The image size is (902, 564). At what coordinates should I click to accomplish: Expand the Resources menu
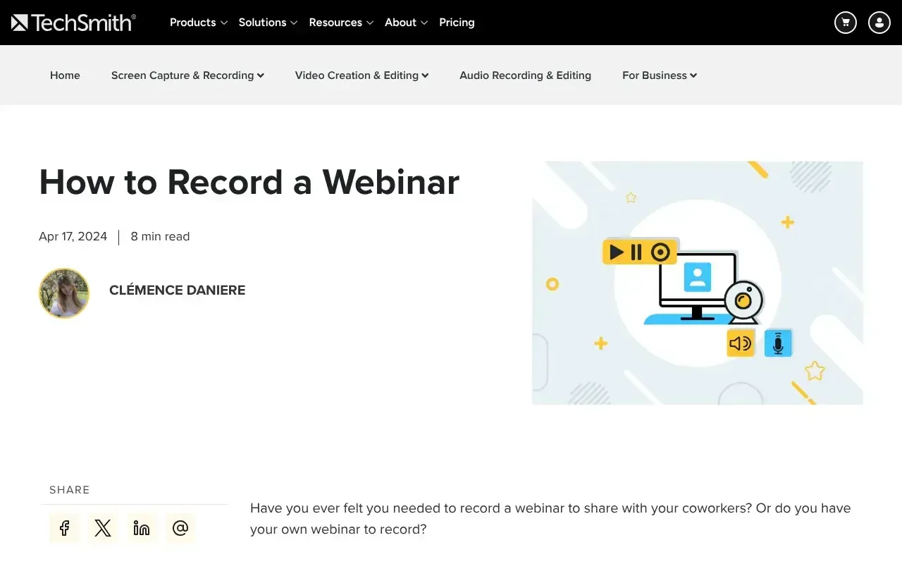[341, 23]
